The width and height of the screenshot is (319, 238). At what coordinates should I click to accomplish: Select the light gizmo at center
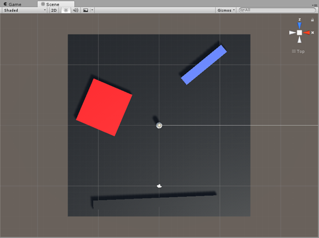point(159,125)
